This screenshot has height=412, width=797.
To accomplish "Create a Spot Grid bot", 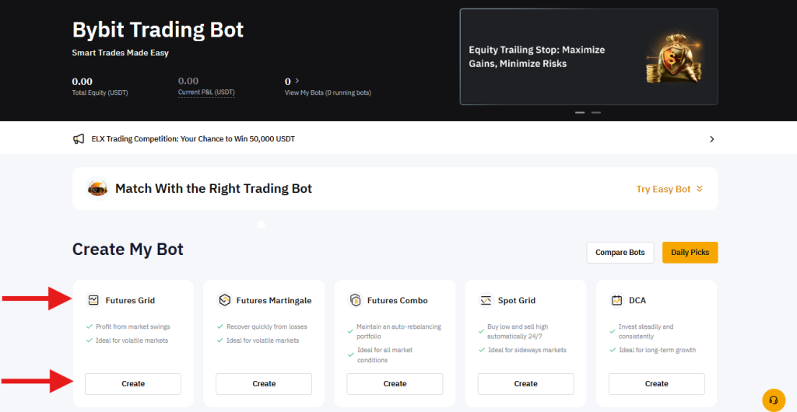I will (525, 383).
